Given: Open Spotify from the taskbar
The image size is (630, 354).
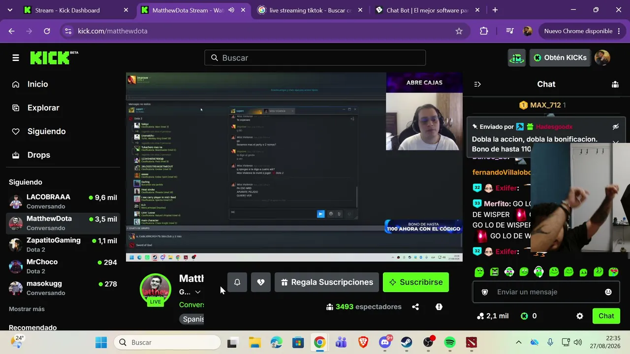Looking at the screenshot, I should point(450,343).
